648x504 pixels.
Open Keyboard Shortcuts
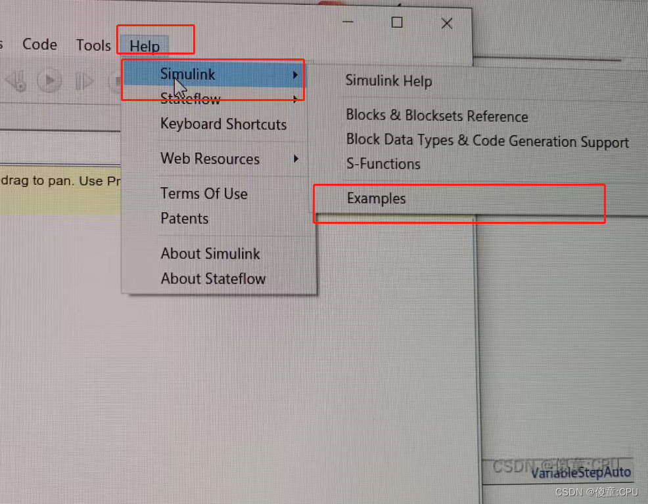coord(223,124)
